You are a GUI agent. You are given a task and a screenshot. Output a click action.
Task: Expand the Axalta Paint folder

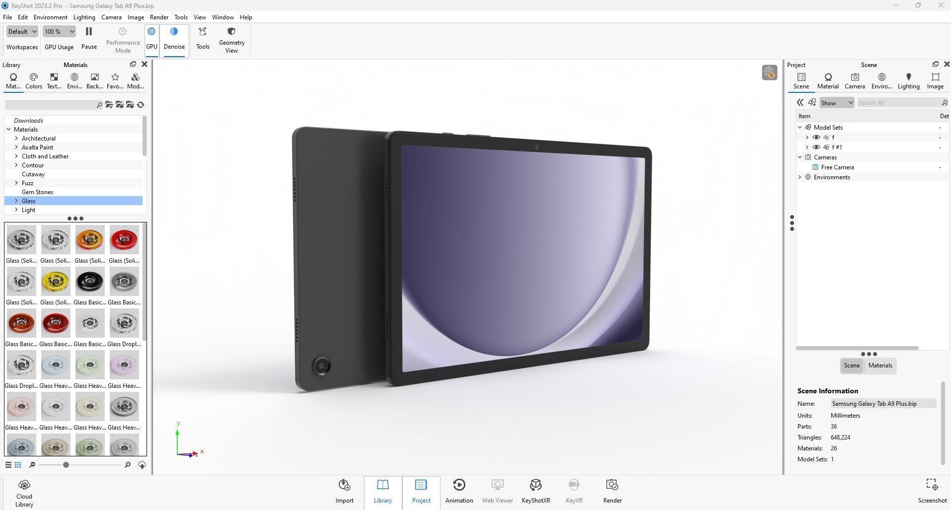pos(16,147)
